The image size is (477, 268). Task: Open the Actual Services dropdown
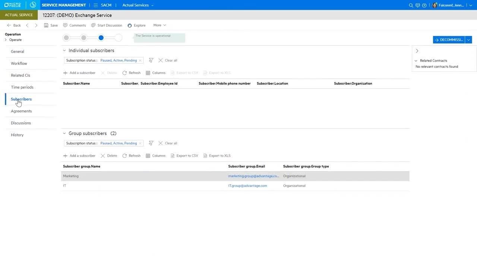point(138,5)
